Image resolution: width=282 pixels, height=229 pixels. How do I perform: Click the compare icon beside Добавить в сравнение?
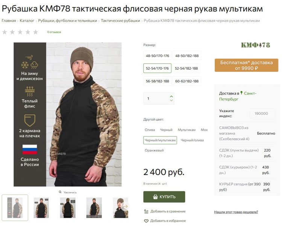click(146, 211)
